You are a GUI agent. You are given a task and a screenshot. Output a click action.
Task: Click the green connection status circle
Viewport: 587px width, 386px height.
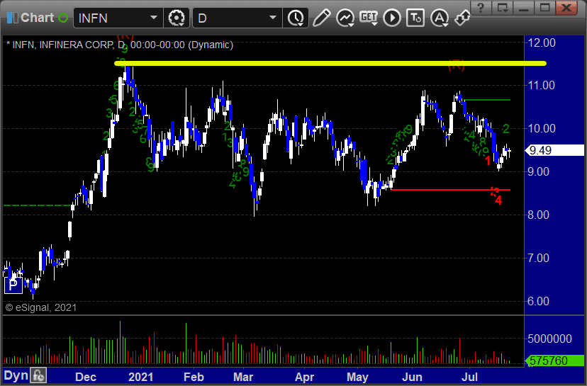pos(63,18)
